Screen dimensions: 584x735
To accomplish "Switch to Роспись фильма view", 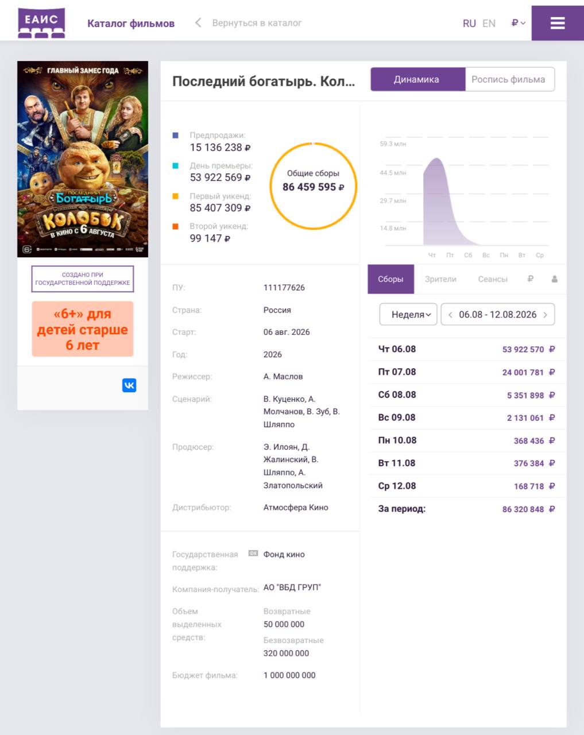I will (509, 79).
